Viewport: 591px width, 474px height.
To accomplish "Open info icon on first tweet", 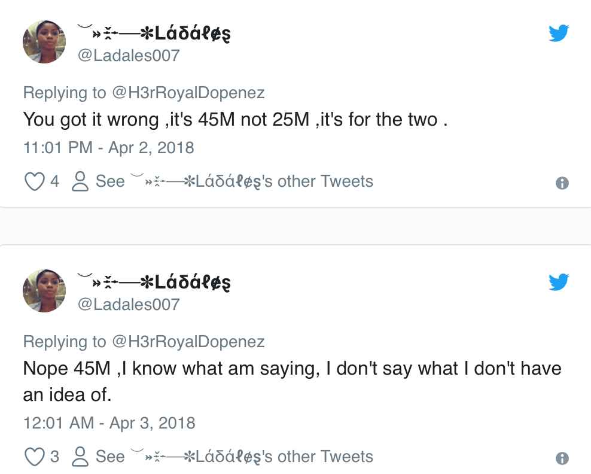I will tap(562, 184).
